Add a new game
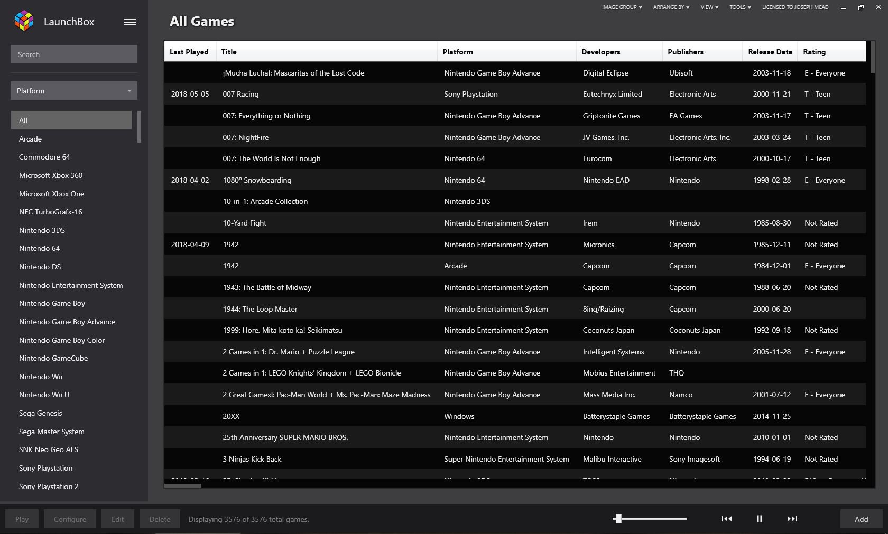888x534 pixels. click(x=862, y=519)
